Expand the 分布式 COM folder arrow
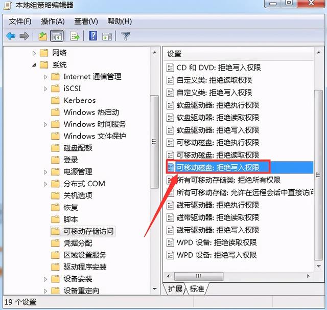The width and height of the screenshot is (327, 310). pyautogui.click(x=45, y=184)
